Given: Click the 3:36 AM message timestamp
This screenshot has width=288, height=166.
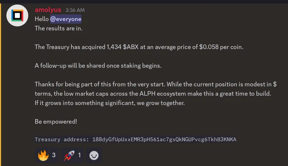Looking at the screenshot, I should point(75,10).
